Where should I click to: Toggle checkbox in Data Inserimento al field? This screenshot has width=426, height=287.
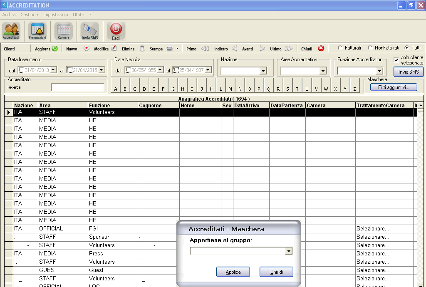[x=69, y=70]
